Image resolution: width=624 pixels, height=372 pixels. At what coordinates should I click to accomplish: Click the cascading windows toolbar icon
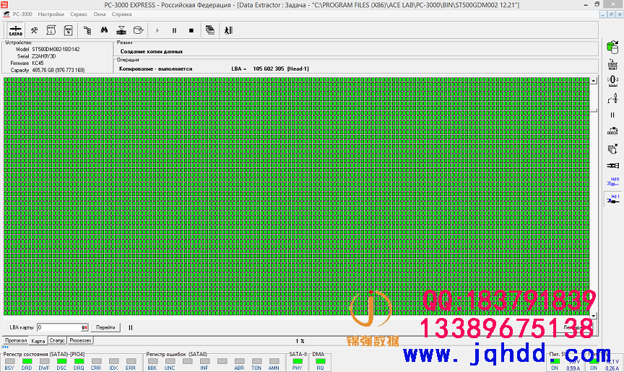(x=210, y=30)
